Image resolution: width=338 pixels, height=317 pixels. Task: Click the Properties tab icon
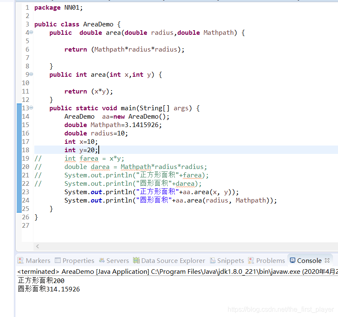[58, 260]
